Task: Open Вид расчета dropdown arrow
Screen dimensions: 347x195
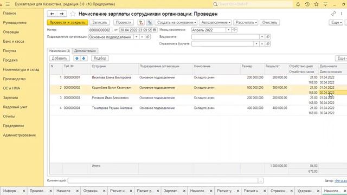Action: click(262, 37)
